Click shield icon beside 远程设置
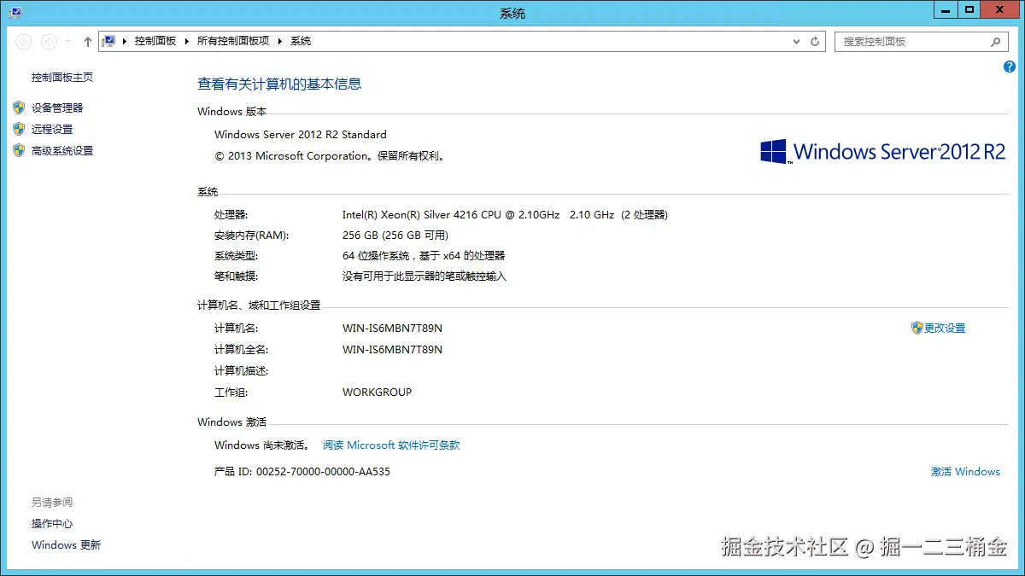 click(19, 129)
